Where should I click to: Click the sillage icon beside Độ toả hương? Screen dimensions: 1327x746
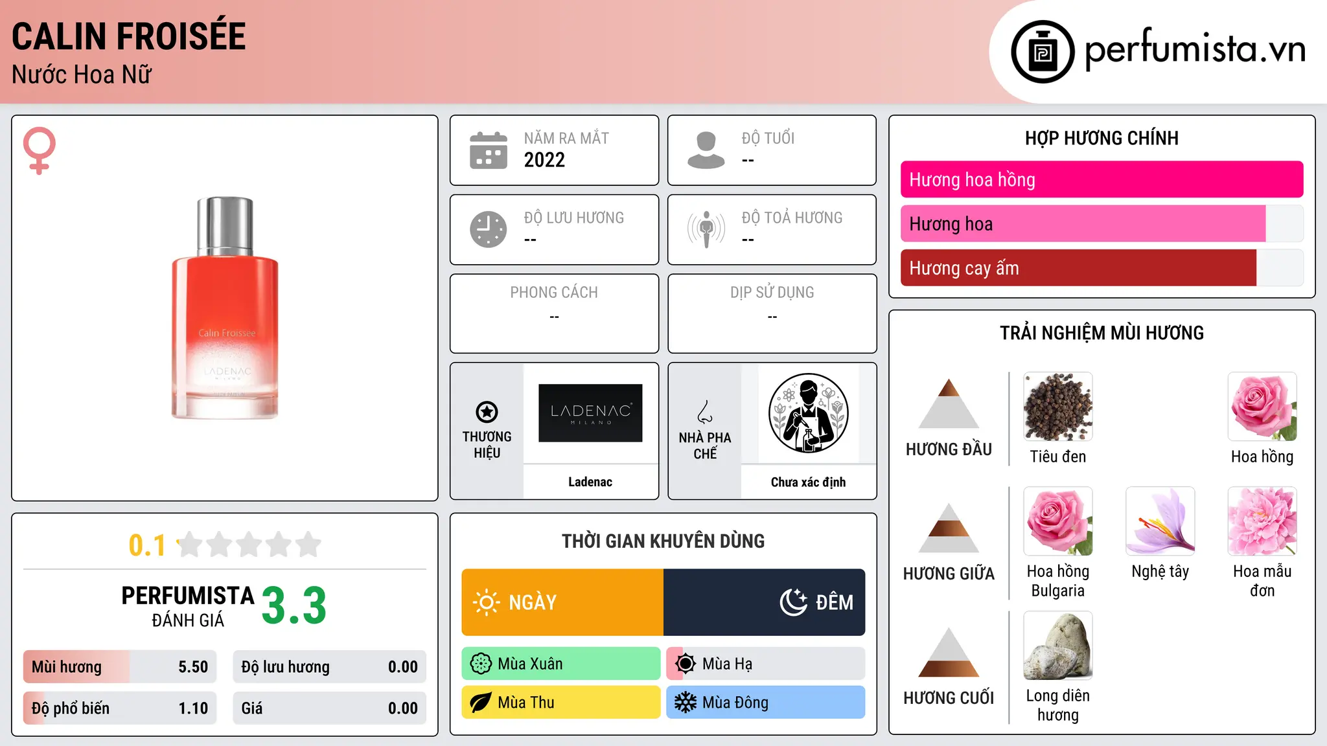coord(706,229)
